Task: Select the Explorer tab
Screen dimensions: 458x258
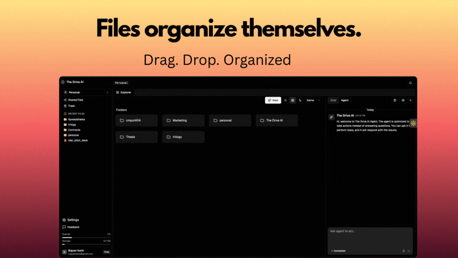Action: tap(124, 92)
